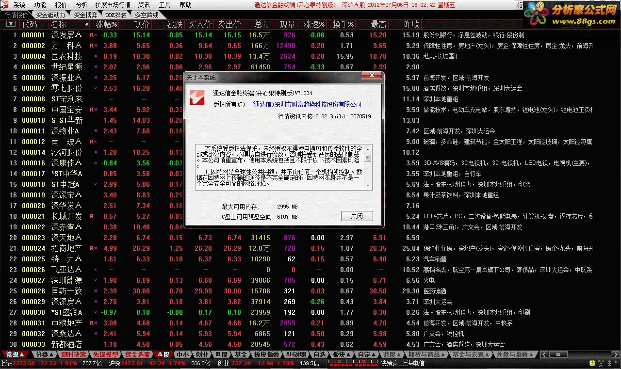Select the A股 bottom tab

tap(163, 354)
